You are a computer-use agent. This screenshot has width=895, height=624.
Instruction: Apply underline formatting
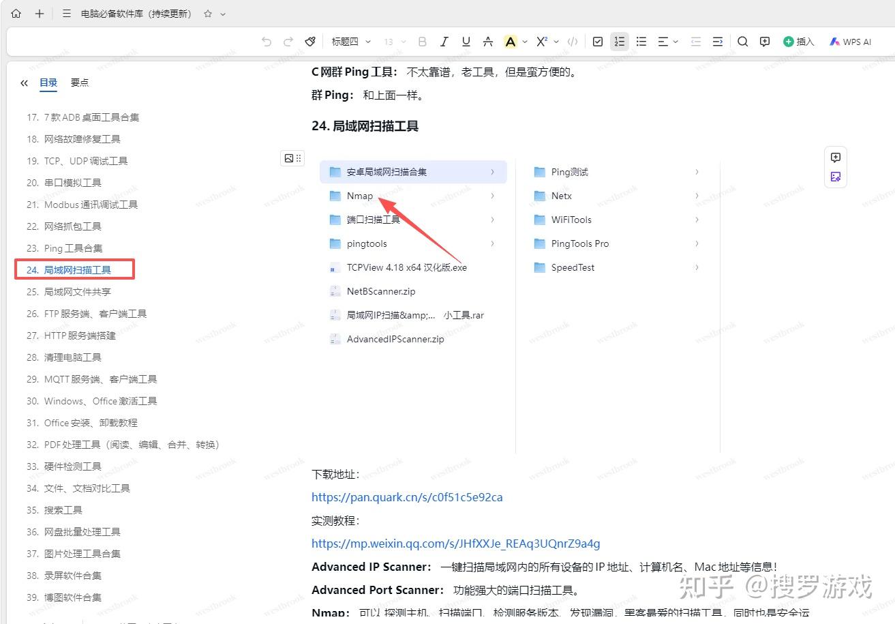466,42
